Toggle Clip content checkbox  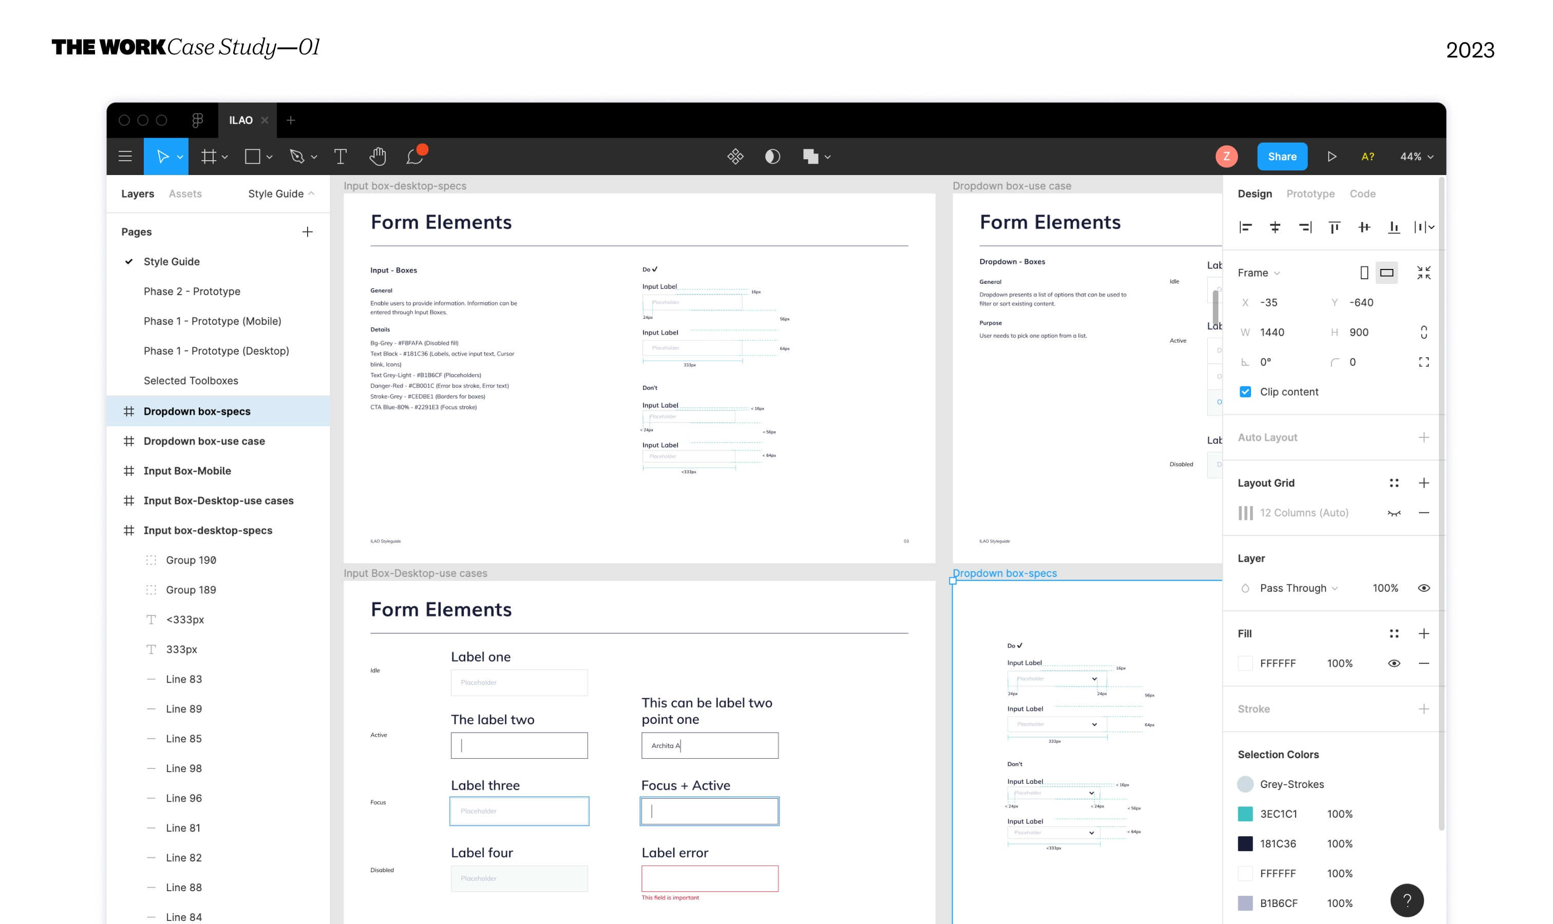[x=1245, y=392]
